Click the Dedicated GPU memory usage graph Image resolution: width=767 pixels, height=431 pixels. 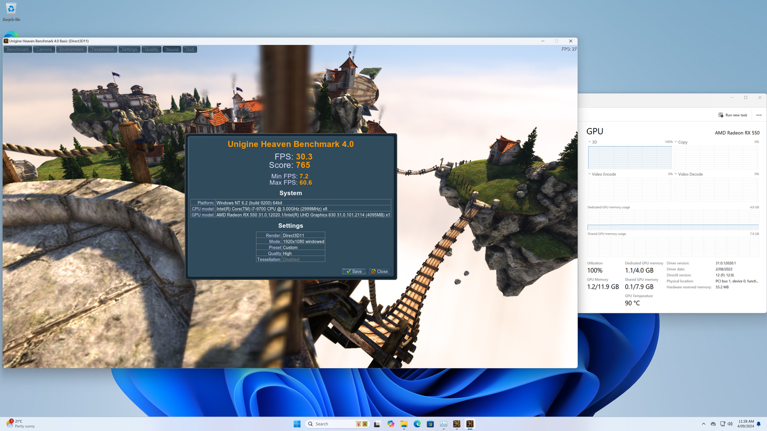tap(673, 220)
